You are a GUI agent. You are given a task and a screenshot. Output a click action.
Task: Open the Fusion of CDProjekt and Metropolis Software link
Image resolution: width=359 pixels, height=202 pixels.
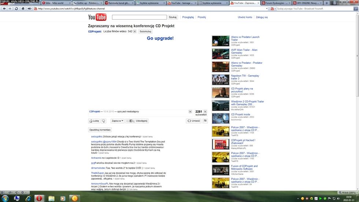coord(244,168)
